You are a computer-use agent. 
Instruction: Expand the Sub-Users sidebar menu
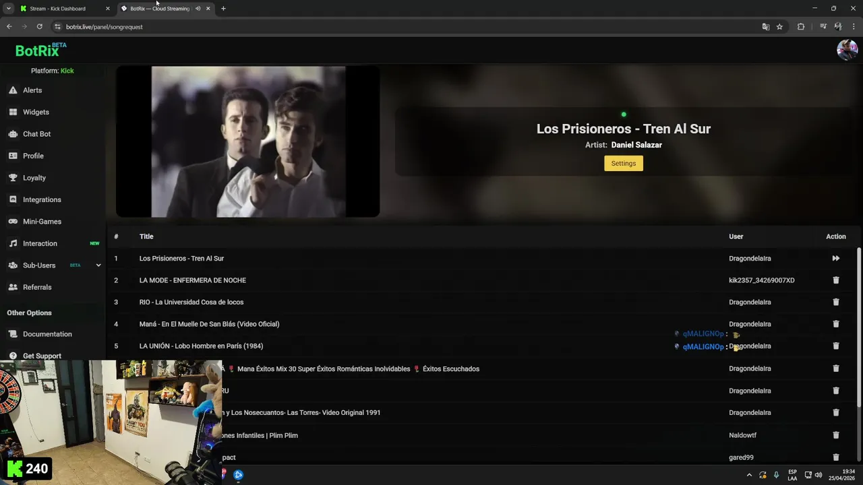coord(98,265)
